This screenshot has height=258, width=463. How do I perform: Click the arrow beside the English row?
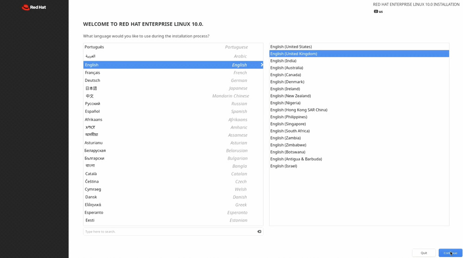(x=262, y=65)
